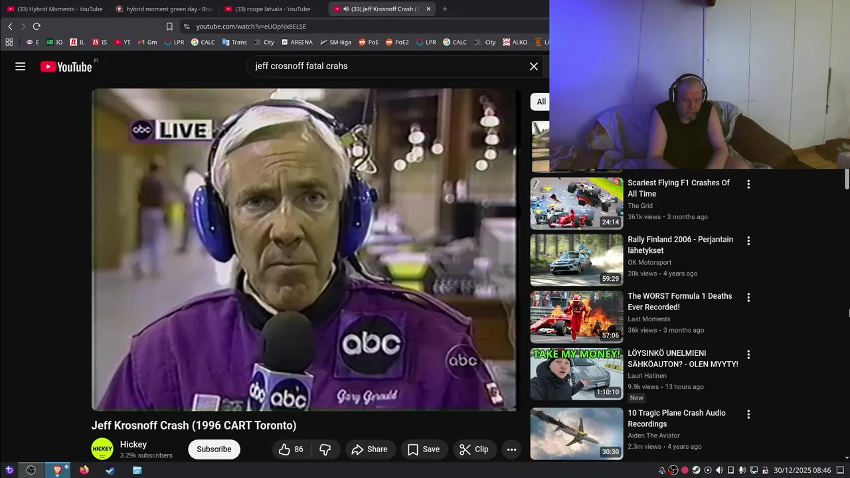850x478 pixels.
Task: Open the clock showing 30/12/2025 08:46
Action: 802,470
